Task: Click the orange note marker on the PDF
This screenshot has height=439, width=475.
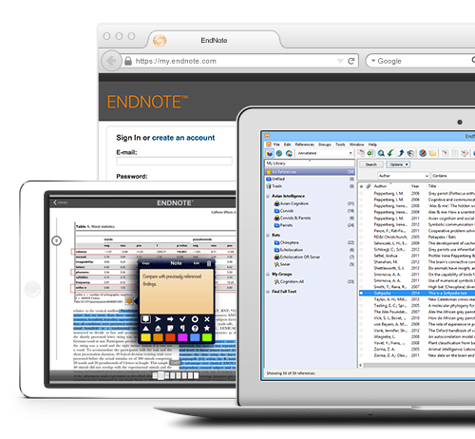Action: [129, 300]
